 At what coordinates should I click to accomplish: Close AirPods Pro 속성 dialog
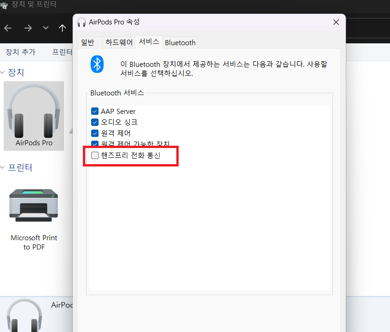(x=336, y=22)
